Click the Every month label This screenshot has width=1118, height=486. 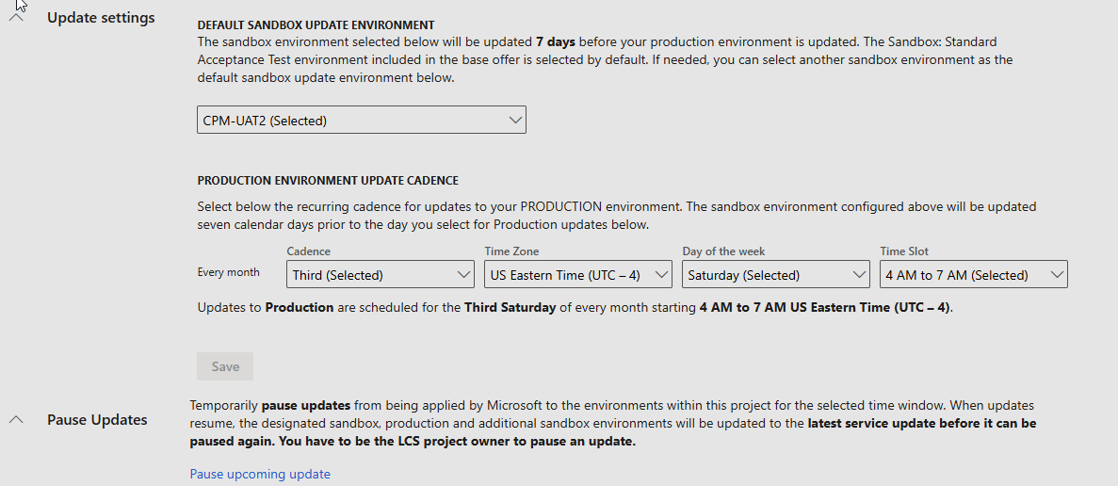228,272
